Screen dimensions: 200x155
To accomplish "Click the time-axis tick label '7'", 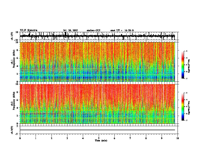I will pyautogui.click(x=130, y=138).
